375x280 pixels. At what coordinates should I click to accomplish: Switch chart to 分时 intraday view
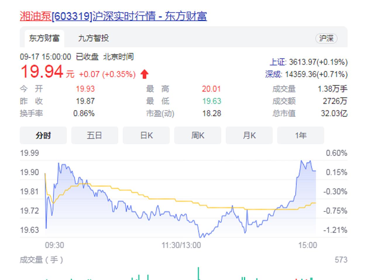click(x=43, y=135)
